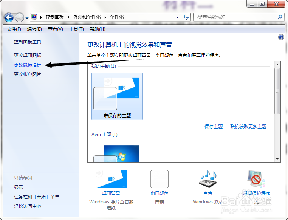Open the 文件(F) menu
Screen dimensions: 288x220
click(14, 29)
